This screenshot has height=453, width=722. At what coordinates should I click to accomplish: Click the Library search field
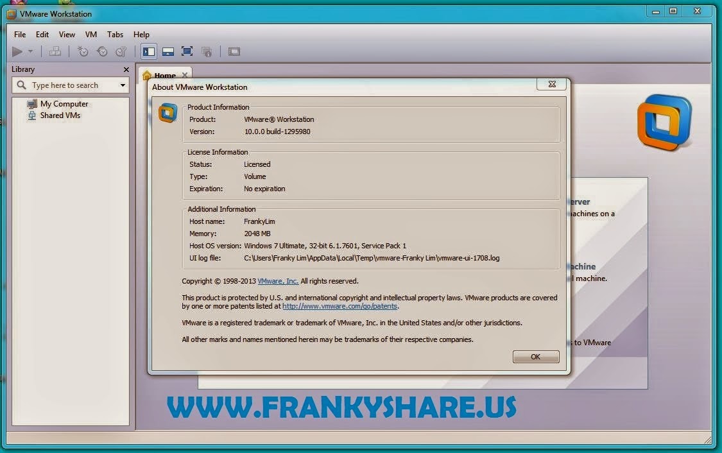pyautogui.click(x=70, y=85)
